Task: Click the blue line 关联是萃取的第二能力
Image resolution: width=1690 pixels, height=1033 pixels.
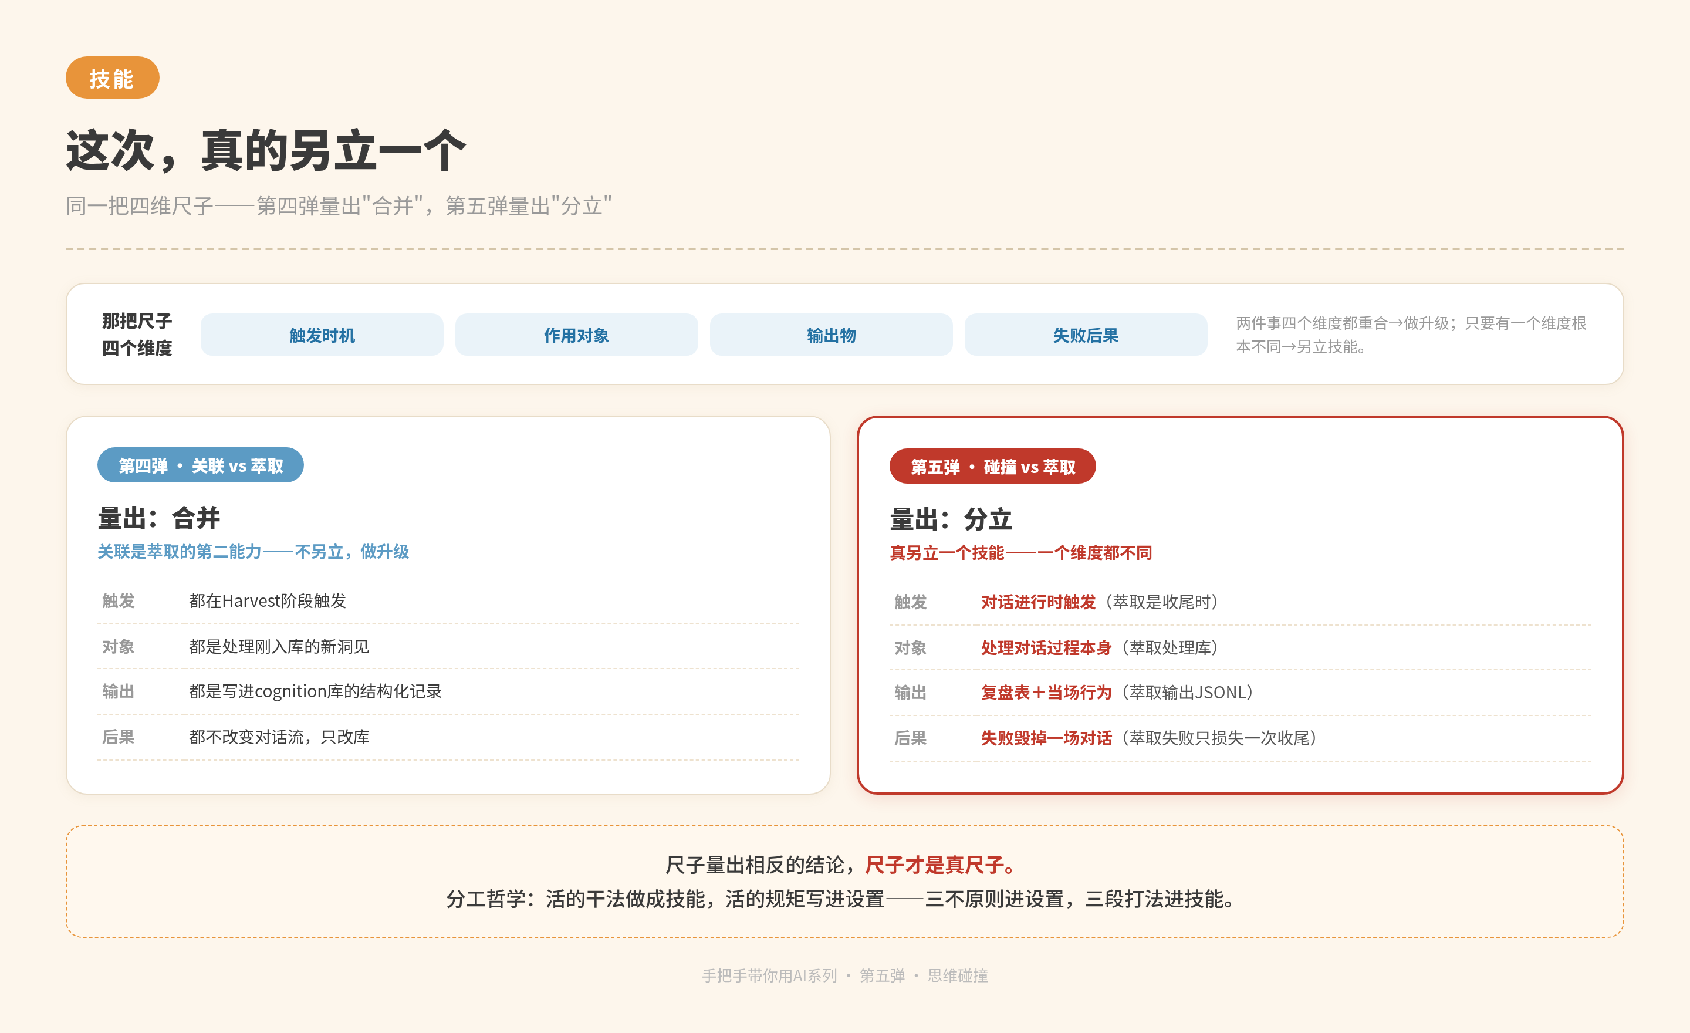Action: (x=253, y=552)
